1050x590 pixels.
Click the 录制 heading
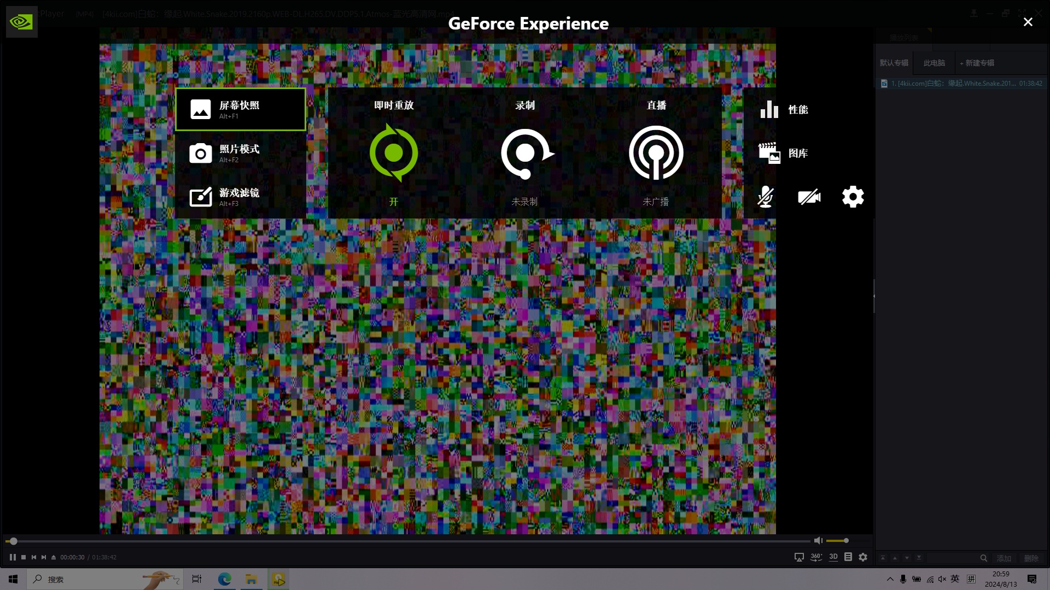coord(525,105)
